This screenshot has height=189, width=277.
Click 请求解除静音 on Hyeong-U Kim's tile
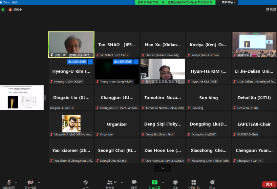(x=77, y=62)
